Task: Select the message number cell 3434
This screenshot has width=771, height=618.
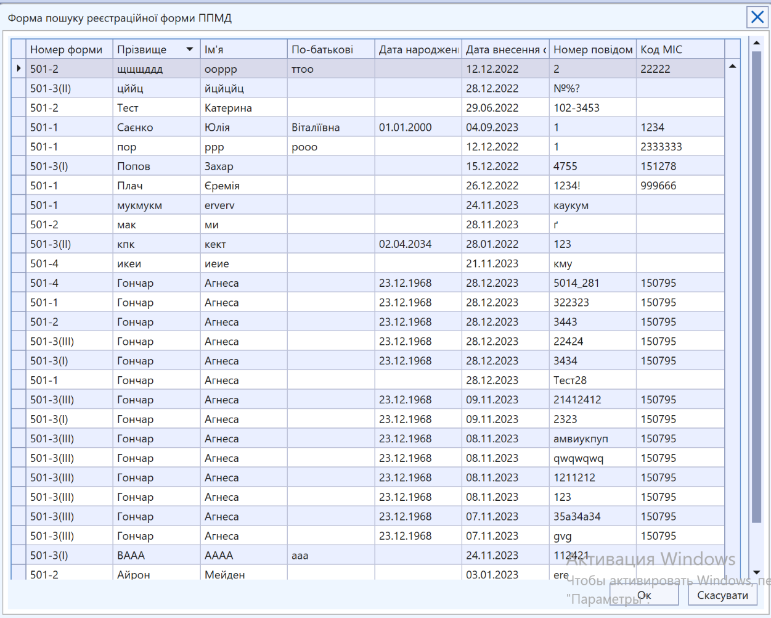Action: click(593, 361)
